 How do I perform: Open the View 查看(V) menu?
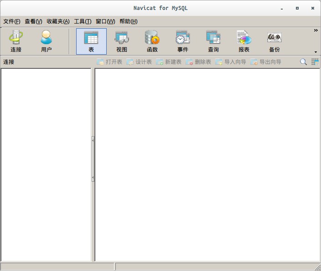tap(33, 21)
